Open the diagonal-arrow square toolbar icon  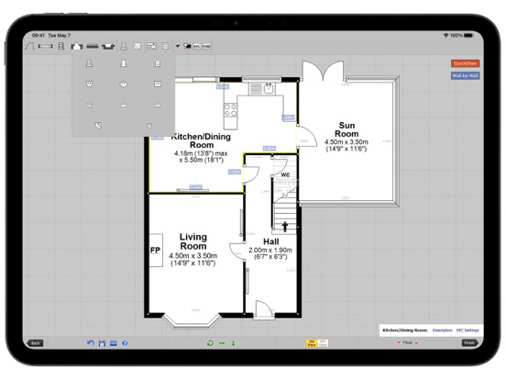coord(137,46)
